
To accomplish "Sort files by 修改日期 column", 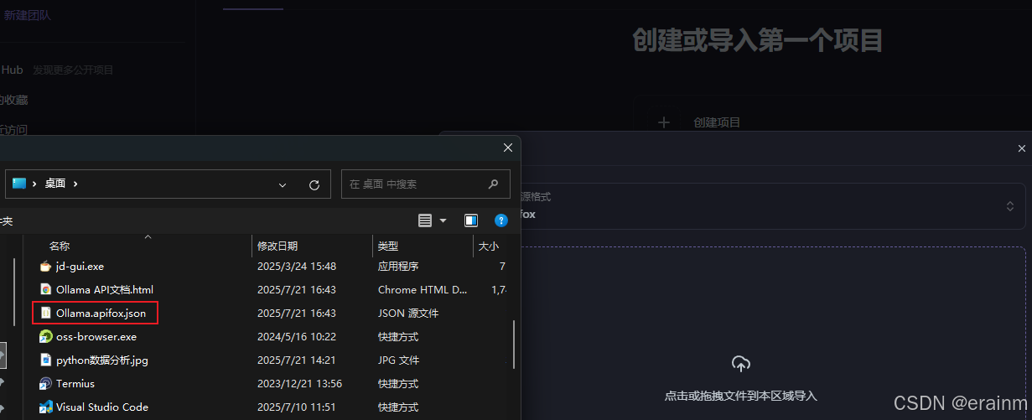I will click(277, 246).
